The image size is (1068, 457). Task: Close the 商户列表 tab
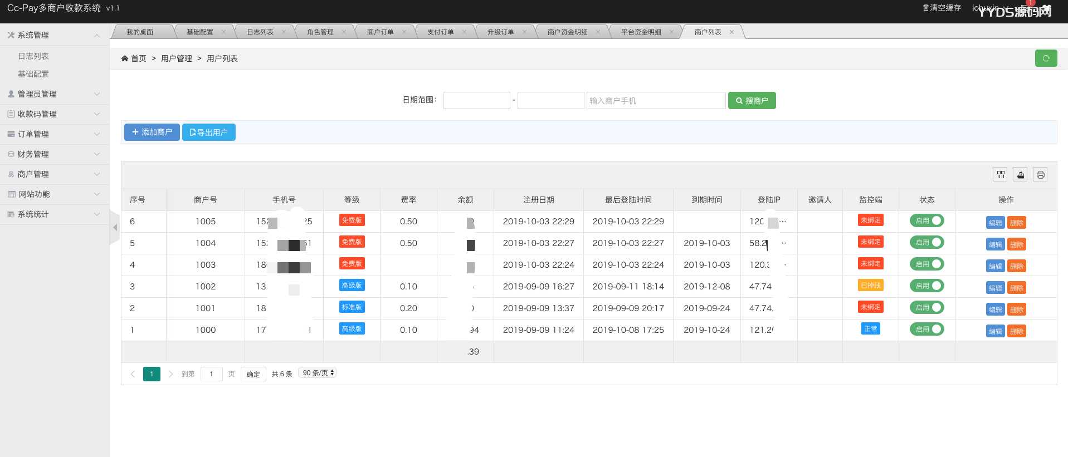pos(731,32)
